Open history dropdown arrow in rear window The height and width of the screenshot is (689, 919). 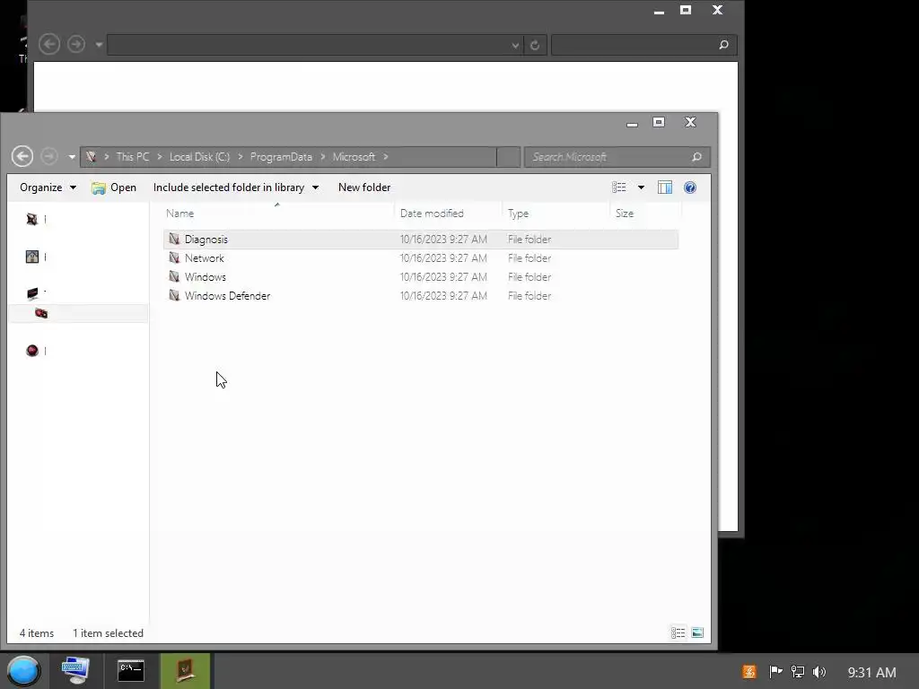(x=99, y=45)
